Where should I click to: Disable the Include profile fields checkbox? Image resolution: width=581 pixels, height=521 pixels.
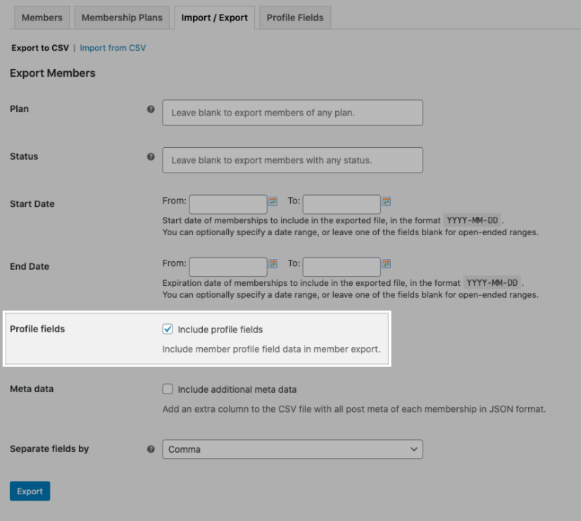168,328
